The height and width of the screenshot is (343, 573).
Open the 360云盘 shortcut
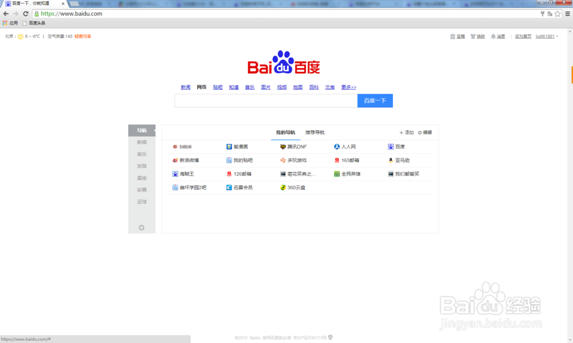(x=292, y=188)
